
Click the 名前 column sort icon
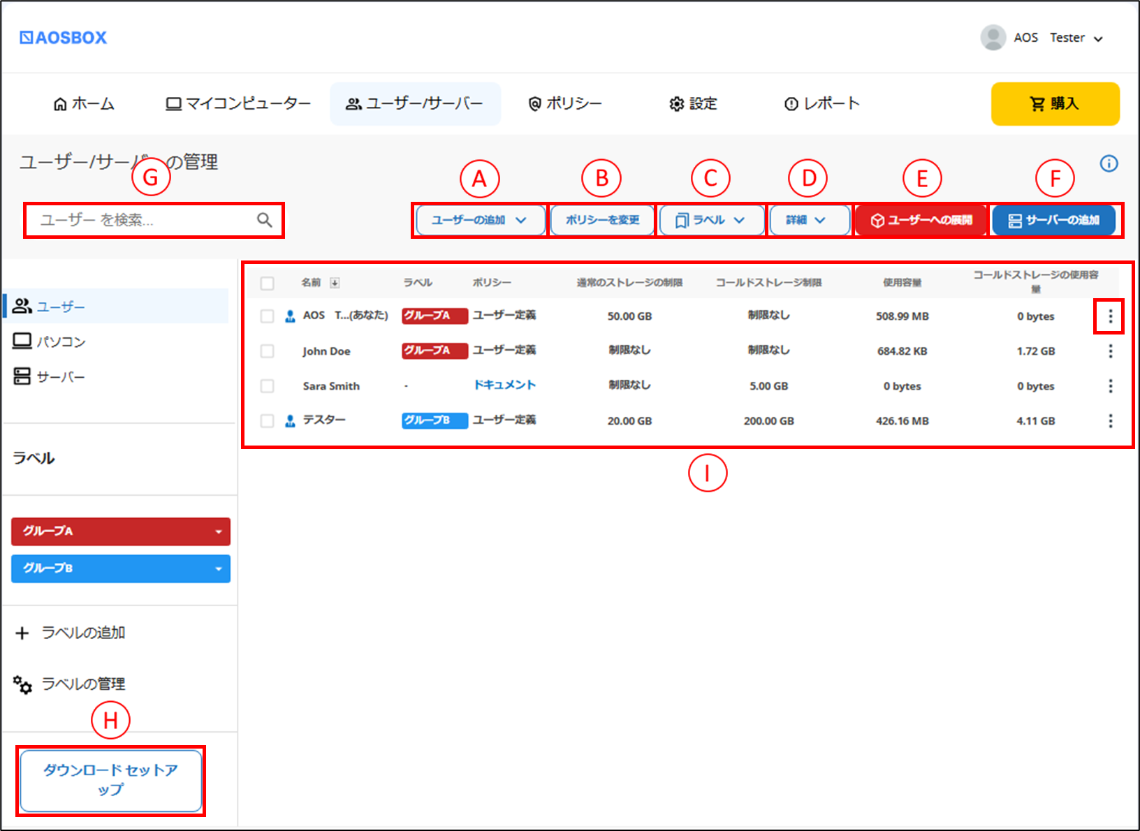click(335, 283)
